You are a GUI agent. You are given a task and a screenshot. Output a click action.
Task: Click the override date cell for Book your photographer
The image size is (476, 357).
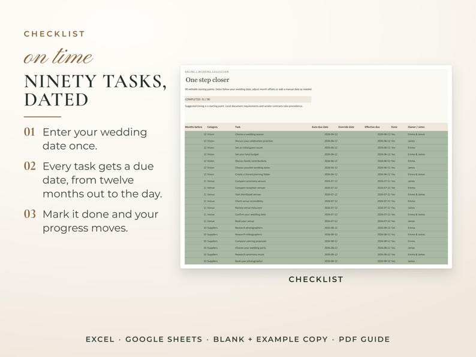click(351, 261)
